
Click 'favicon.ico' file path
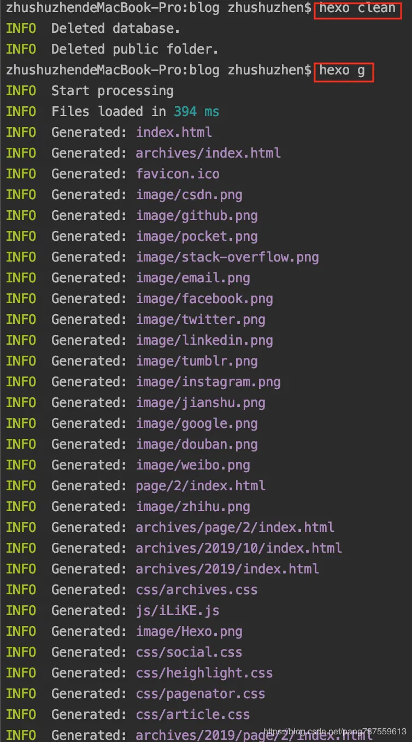(178, 174)
